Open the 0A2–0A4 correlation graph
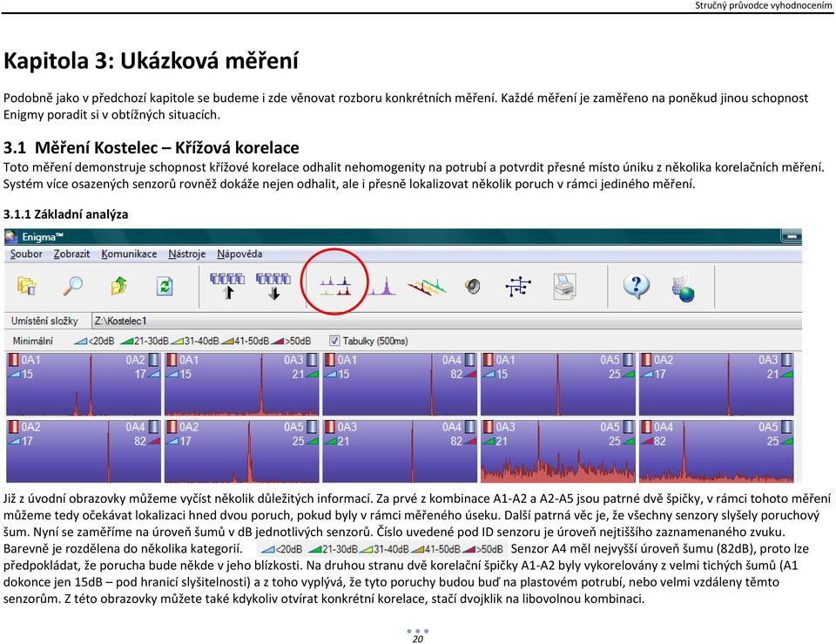 point(84,451)
